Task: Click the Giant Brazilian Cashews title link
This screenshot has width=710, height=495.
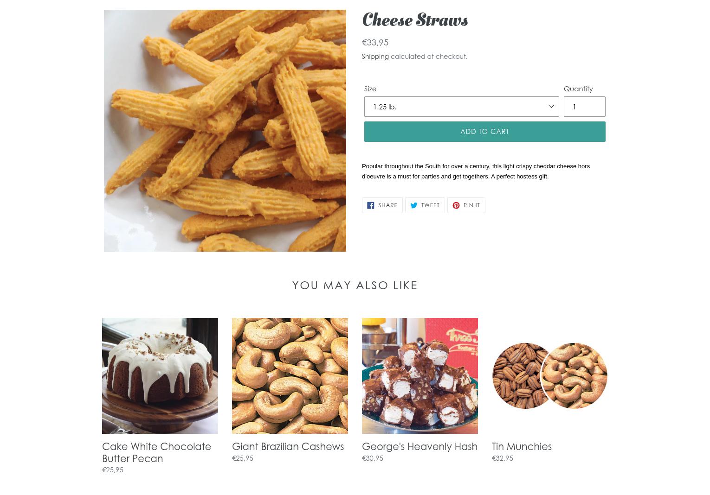Action: (288, 446)
